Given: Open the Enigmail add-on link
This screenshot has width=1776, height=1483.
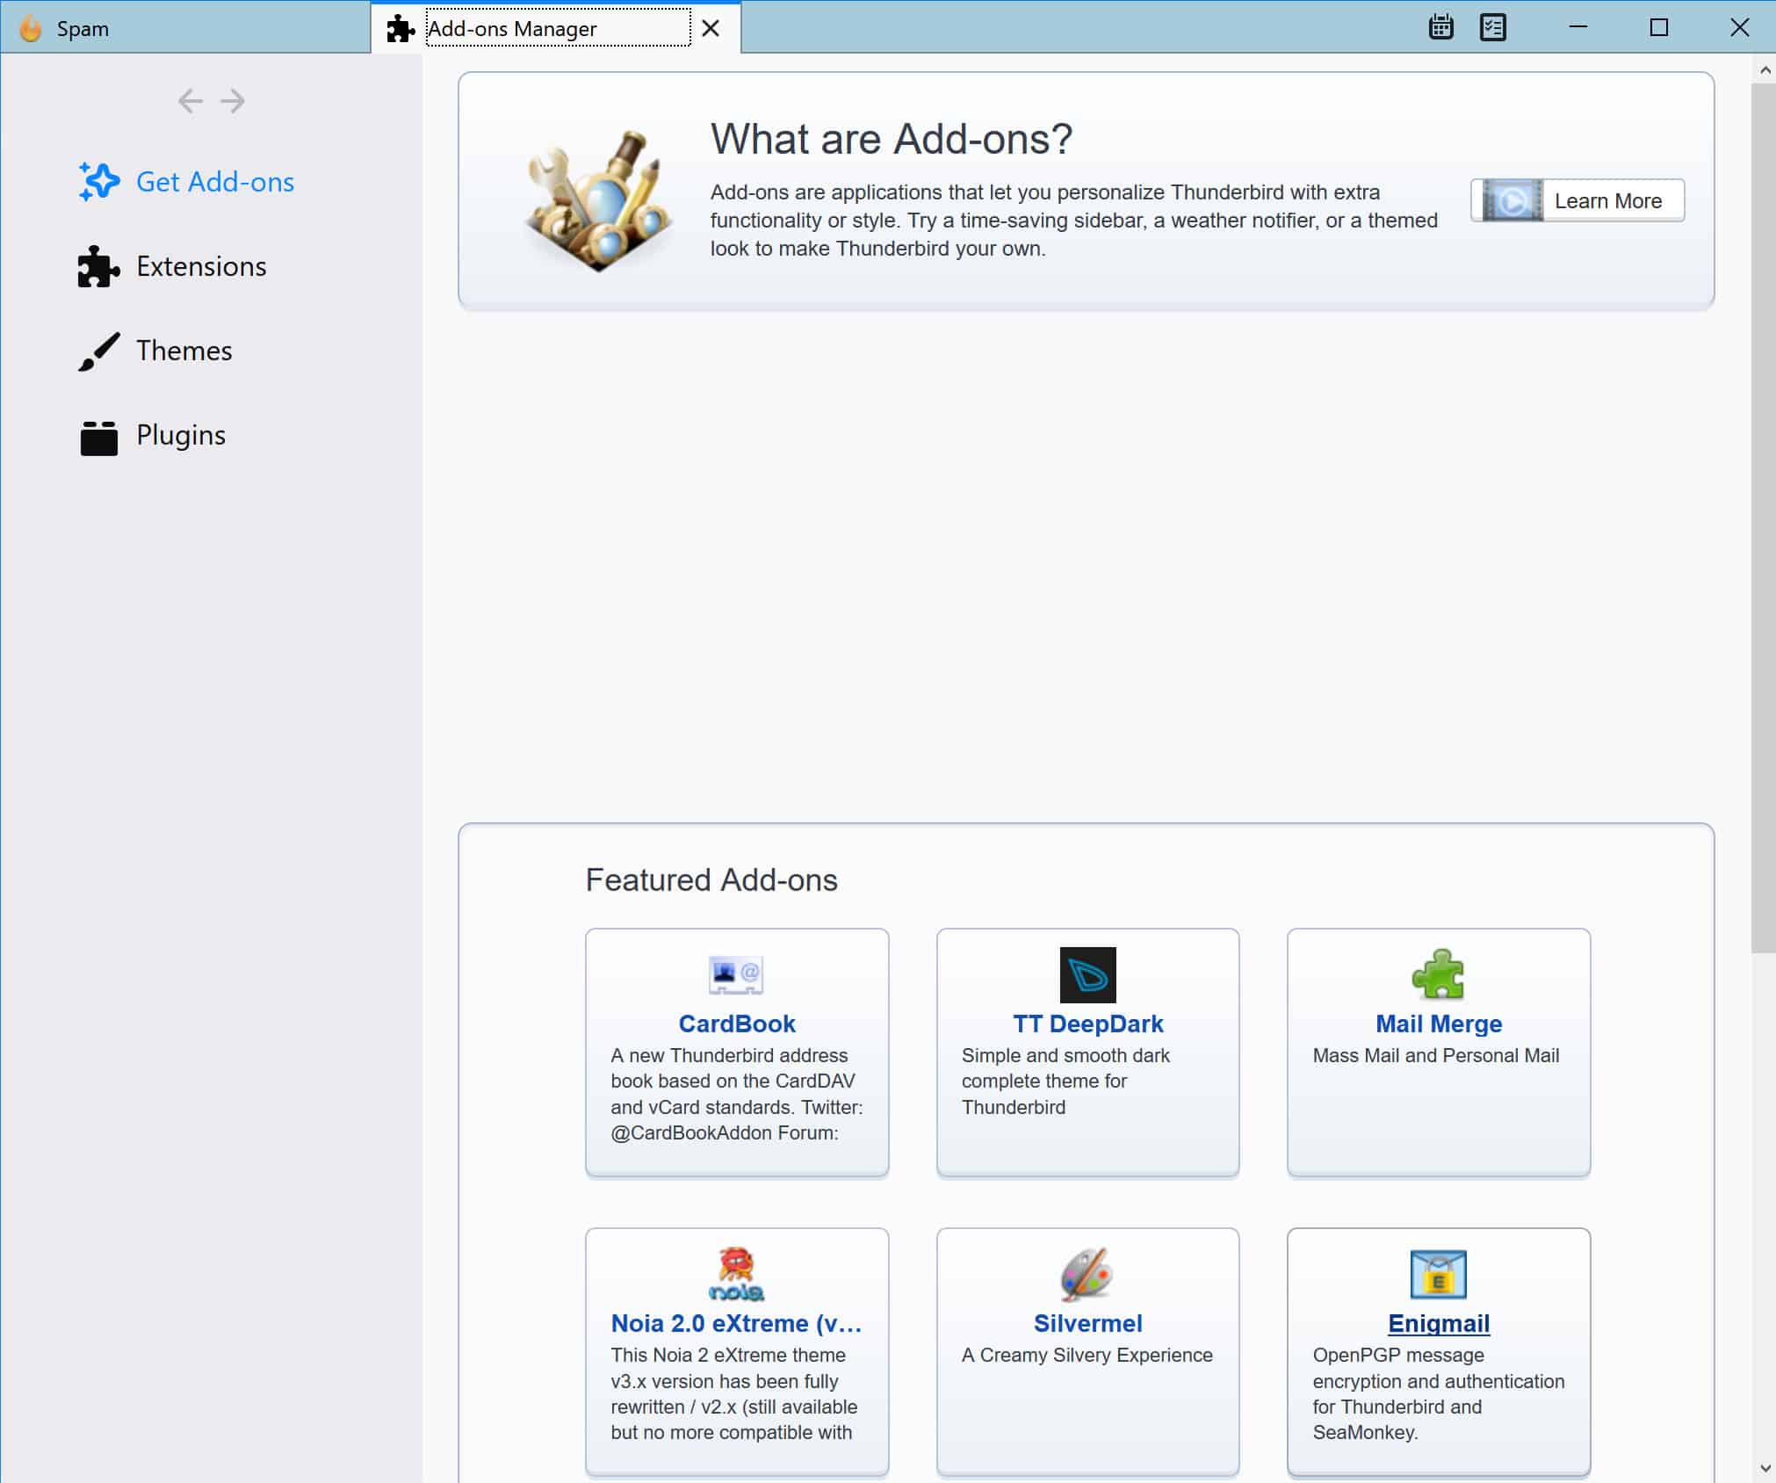Looking at the screenshot, I should tap(1439, 1323).
